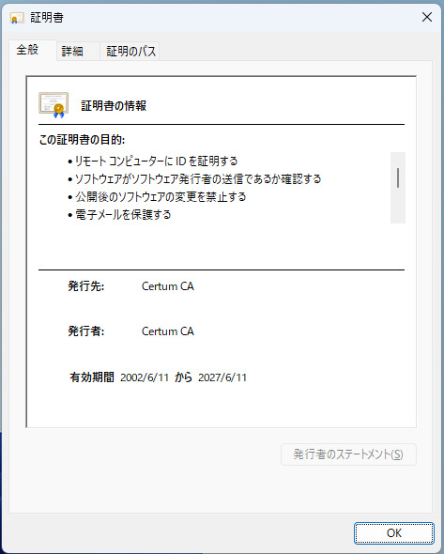
Task: Click the certificate icon in title bar
Action: point(17,18)
